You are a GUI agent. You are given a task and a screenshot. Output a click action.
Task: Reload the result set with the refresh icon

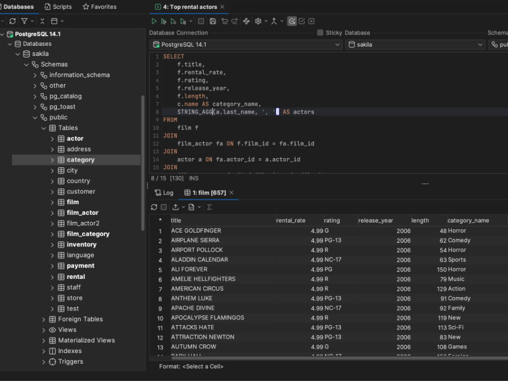coord(154,207)
